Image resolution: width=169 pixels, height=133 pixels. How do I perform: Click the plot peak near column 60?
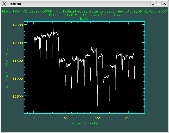tap(53, 30)
